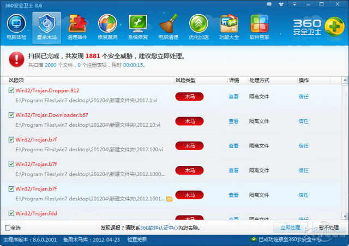Tick the 全选 select-all checkbox
Viewport: 349px width, 246px height.
[7, 227]
